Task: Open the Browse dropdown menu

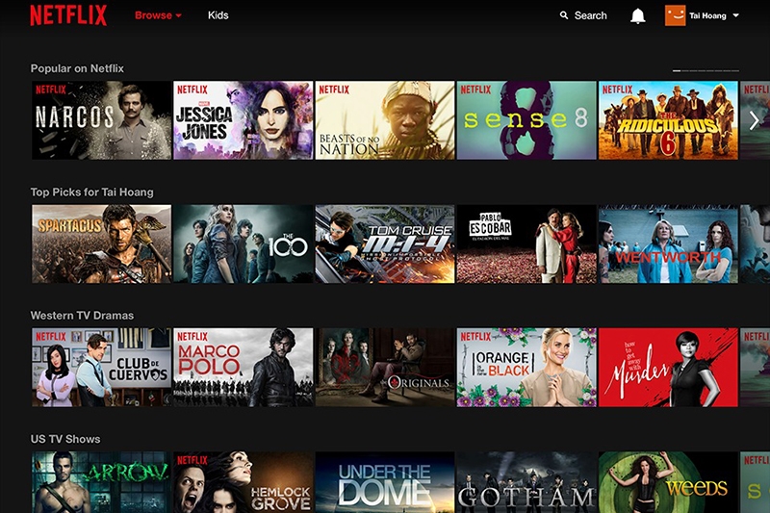Action: pos(158,15)
